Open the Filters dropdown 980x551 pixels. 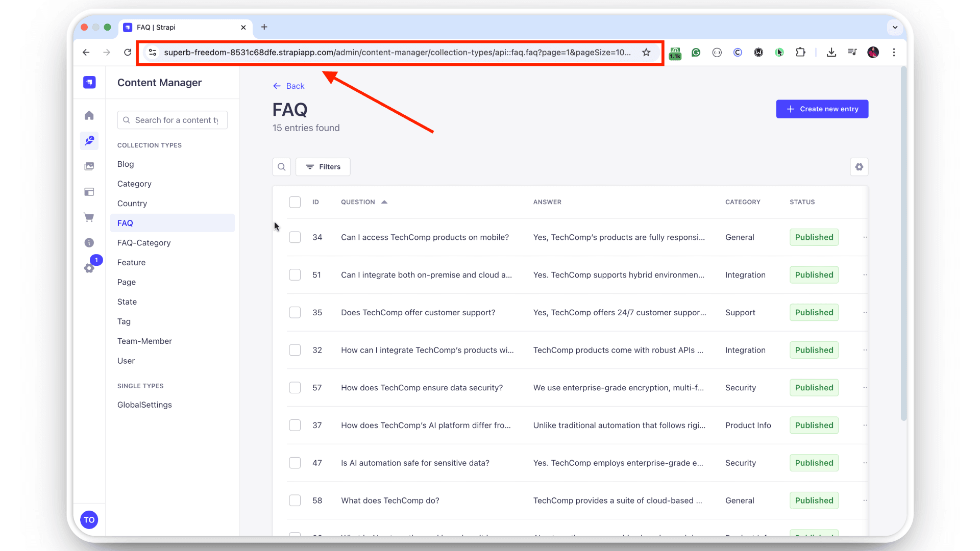tap(323, 167)
